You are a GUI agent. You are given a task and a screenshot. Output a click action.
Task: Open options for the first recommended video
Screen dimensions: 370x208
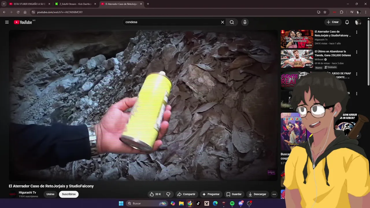tap(357, 32)
